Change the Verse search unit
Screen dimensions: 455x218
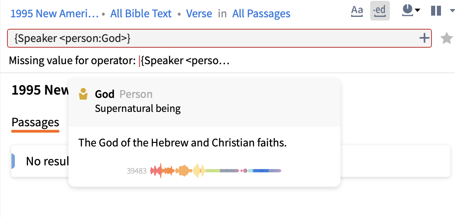199,14
